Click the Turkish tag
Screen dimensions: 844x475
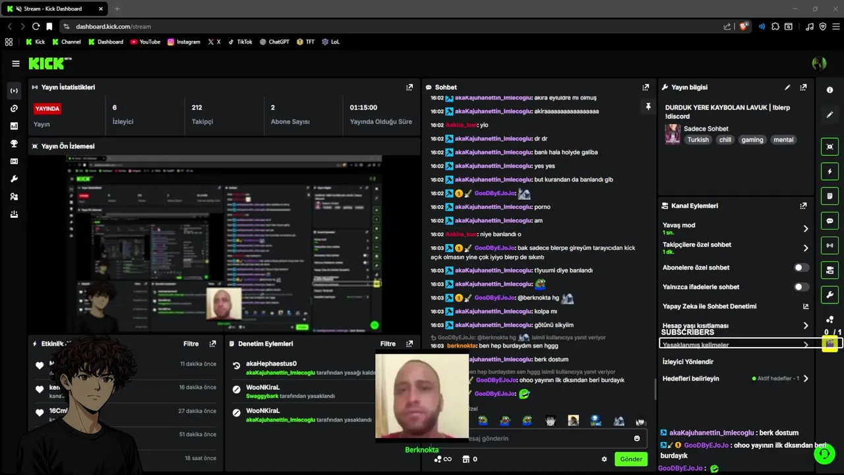698,140
